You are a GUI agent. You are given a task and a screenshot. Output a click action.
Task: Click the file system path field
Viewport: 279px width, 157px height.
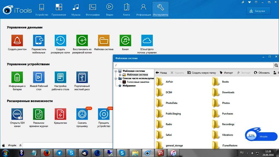(x=193, y=65)
